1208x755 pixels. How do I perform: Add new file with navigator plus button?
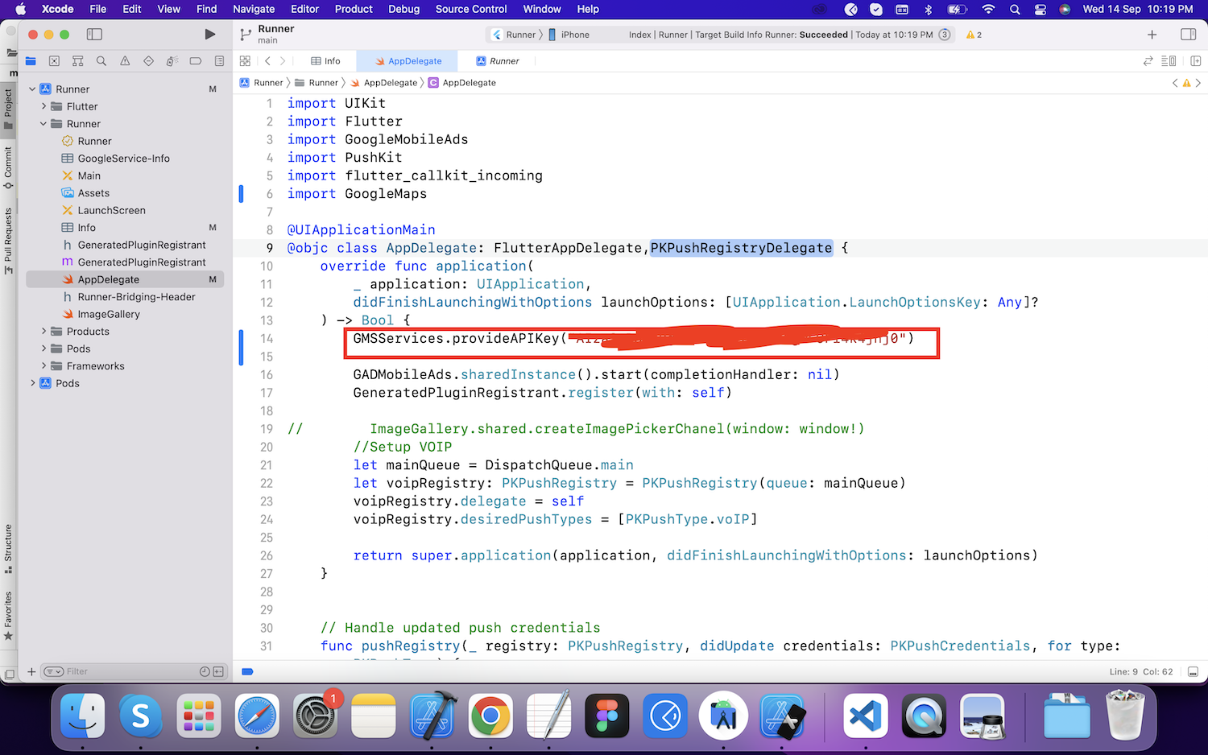click(x=31, y=671)
